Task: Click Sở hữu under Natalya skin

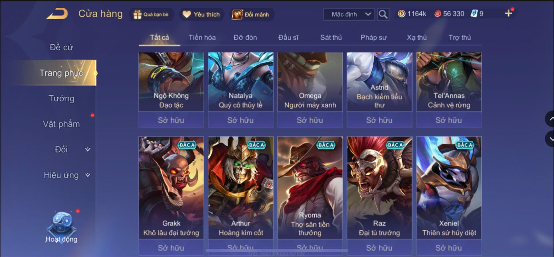Action: (x=241, y=120)
